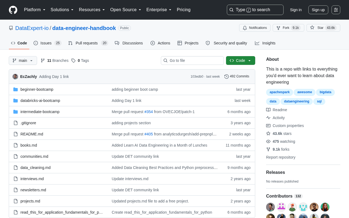Switch to the Code tab
Image resolution: width=349 pixels, height=218 pixels.
click(19, 43)
